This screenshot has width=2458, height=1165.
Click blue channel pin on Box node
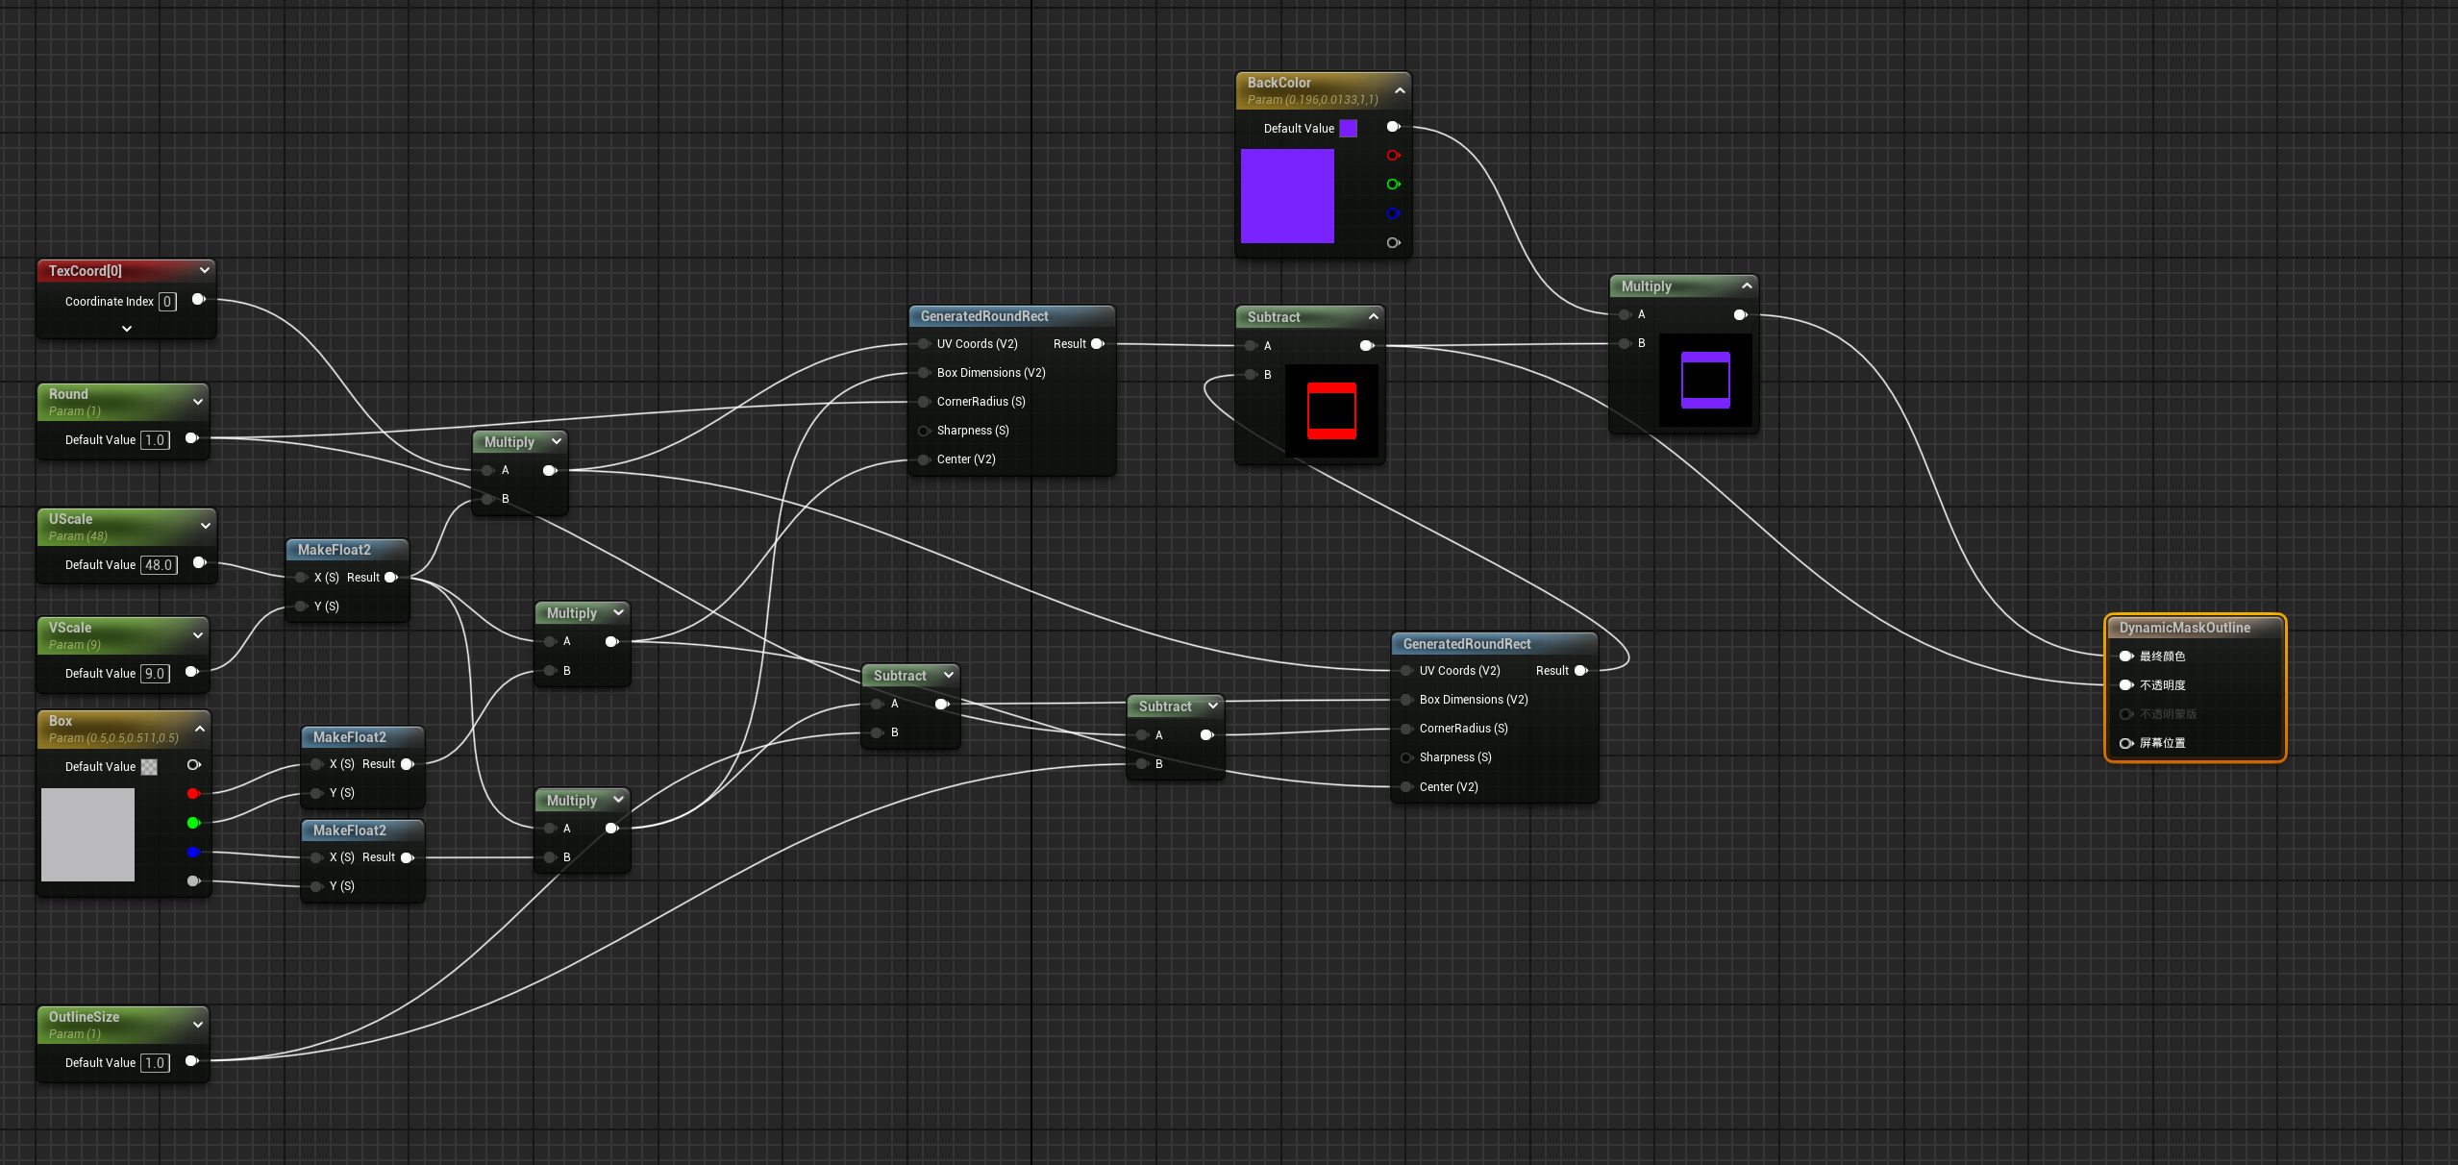click(193, 853)
